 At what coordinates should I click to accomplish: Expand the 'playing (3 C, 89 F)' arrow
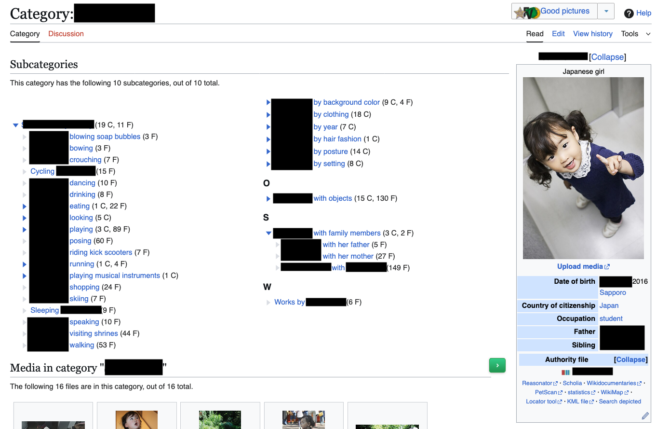(25, 229)
